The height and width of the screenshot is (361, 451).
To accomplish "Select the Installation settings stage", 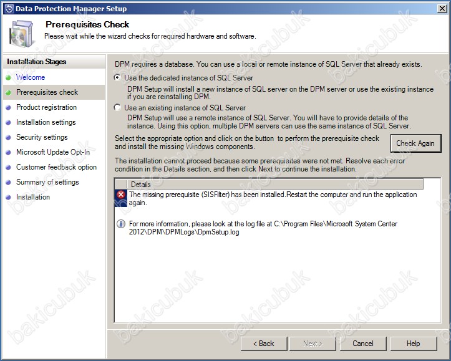I will click(46, 122).
